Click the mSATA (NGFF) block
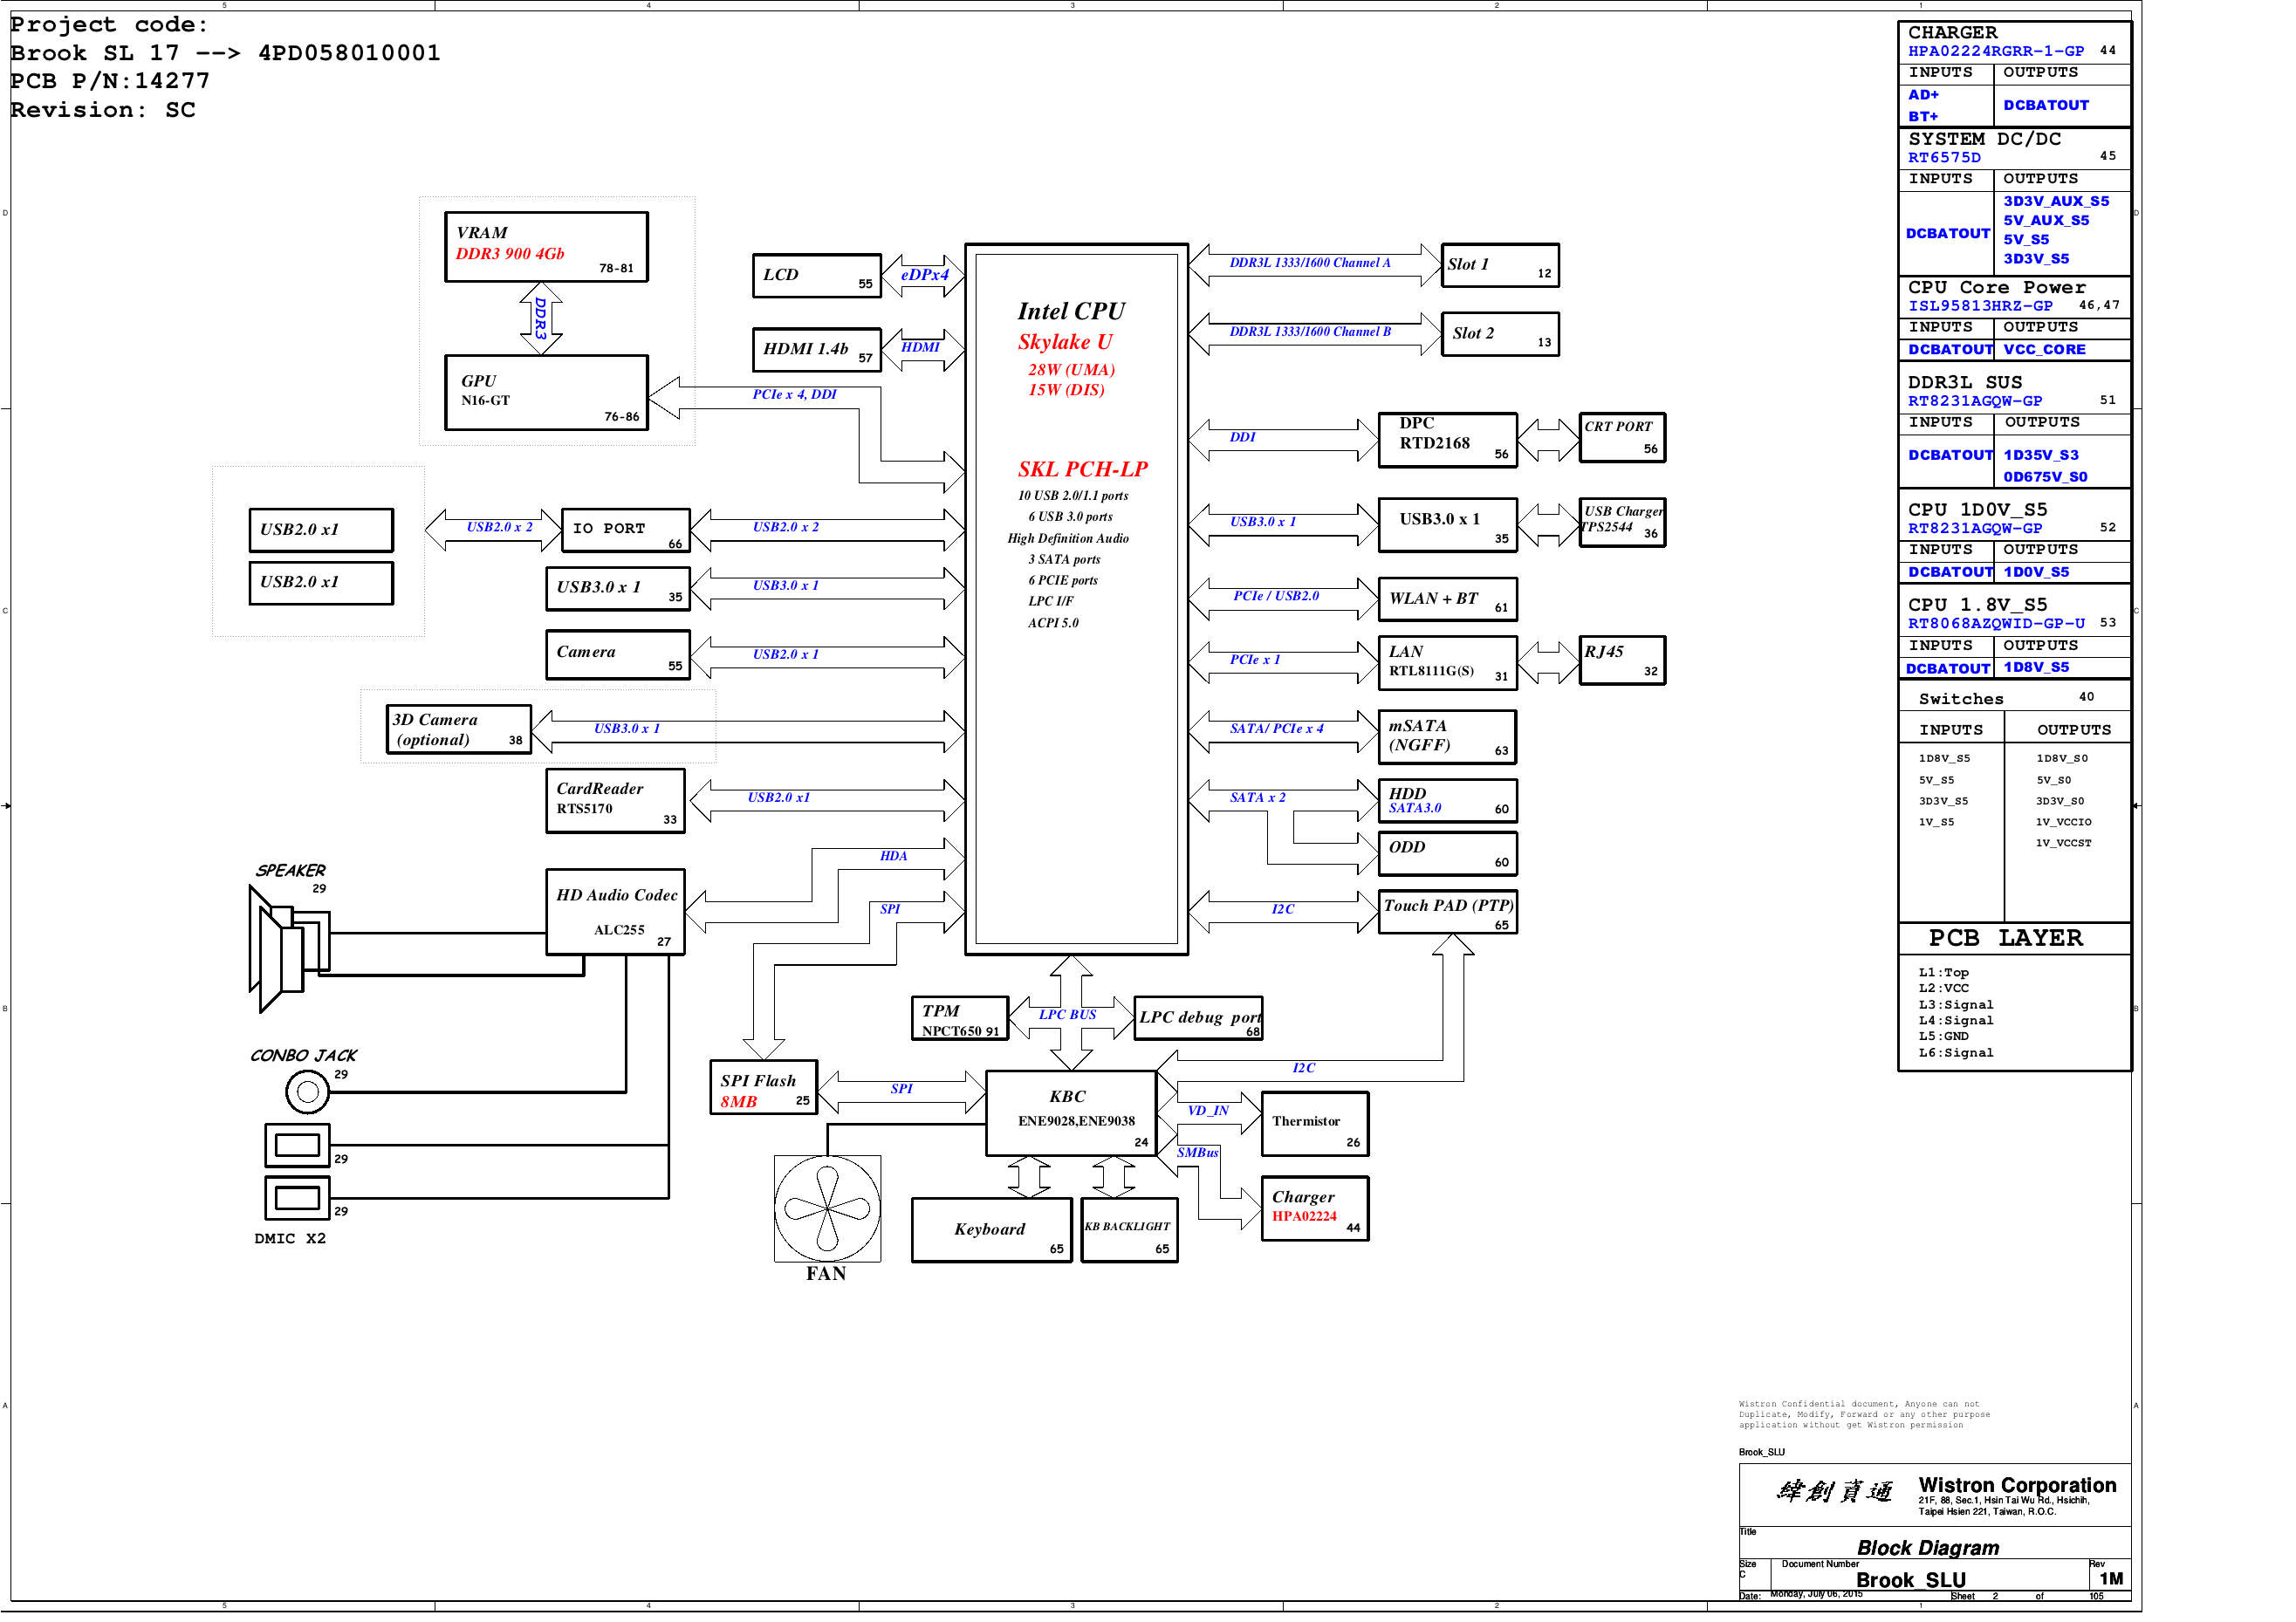This screenshot has height=1622, width=2296. (x=1446, y=736)
